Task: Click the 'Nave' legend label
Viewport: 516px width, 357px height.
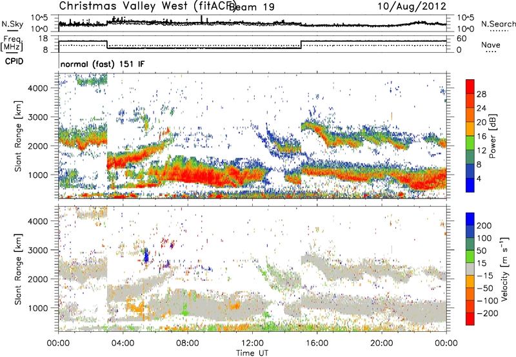Action: [490, 44]
